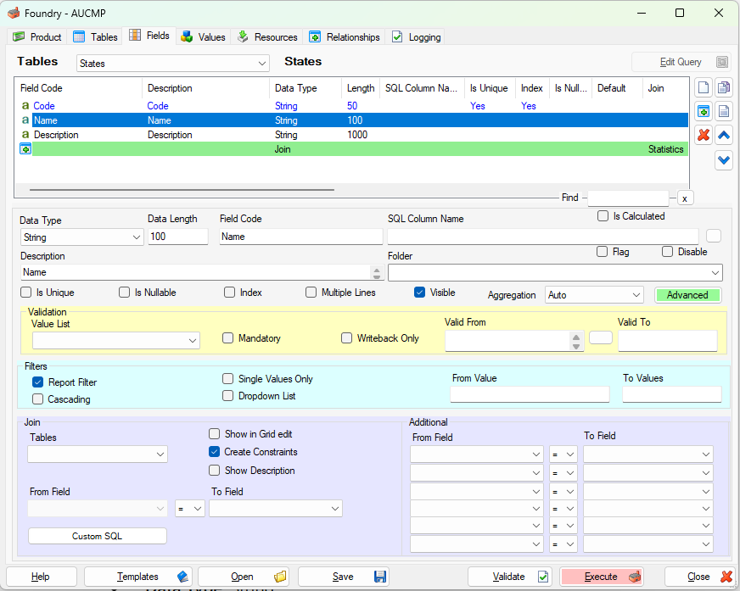The height and width of the screenshot is (591, 740).
Task: Toggle the Is Unique checkbox
Action: [x=26, y=293]
